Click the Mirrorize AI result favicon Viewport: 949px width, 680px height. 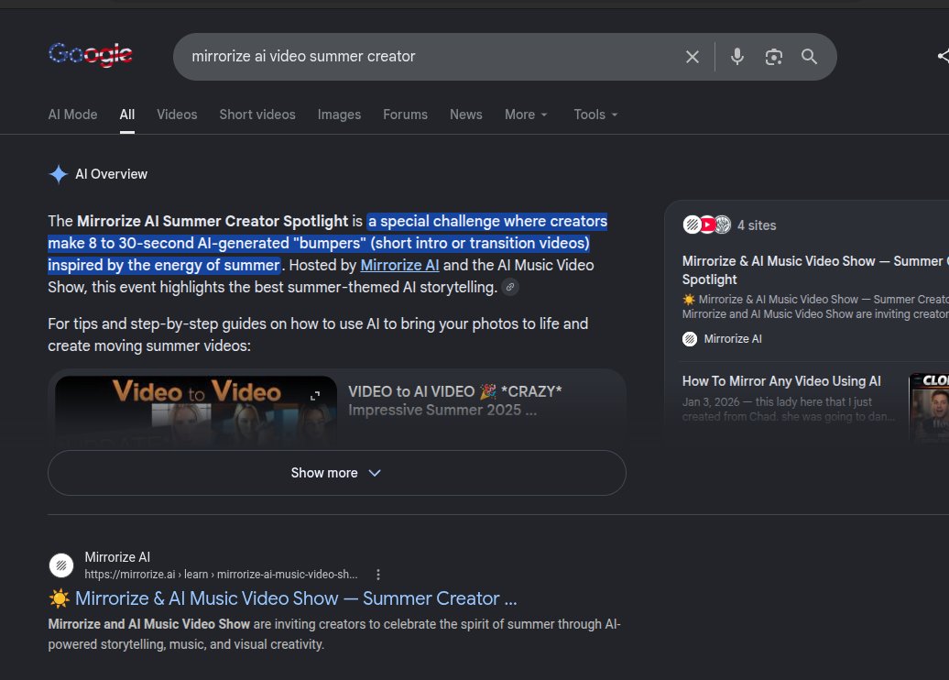pyautogui.click(x=61, y=565)
